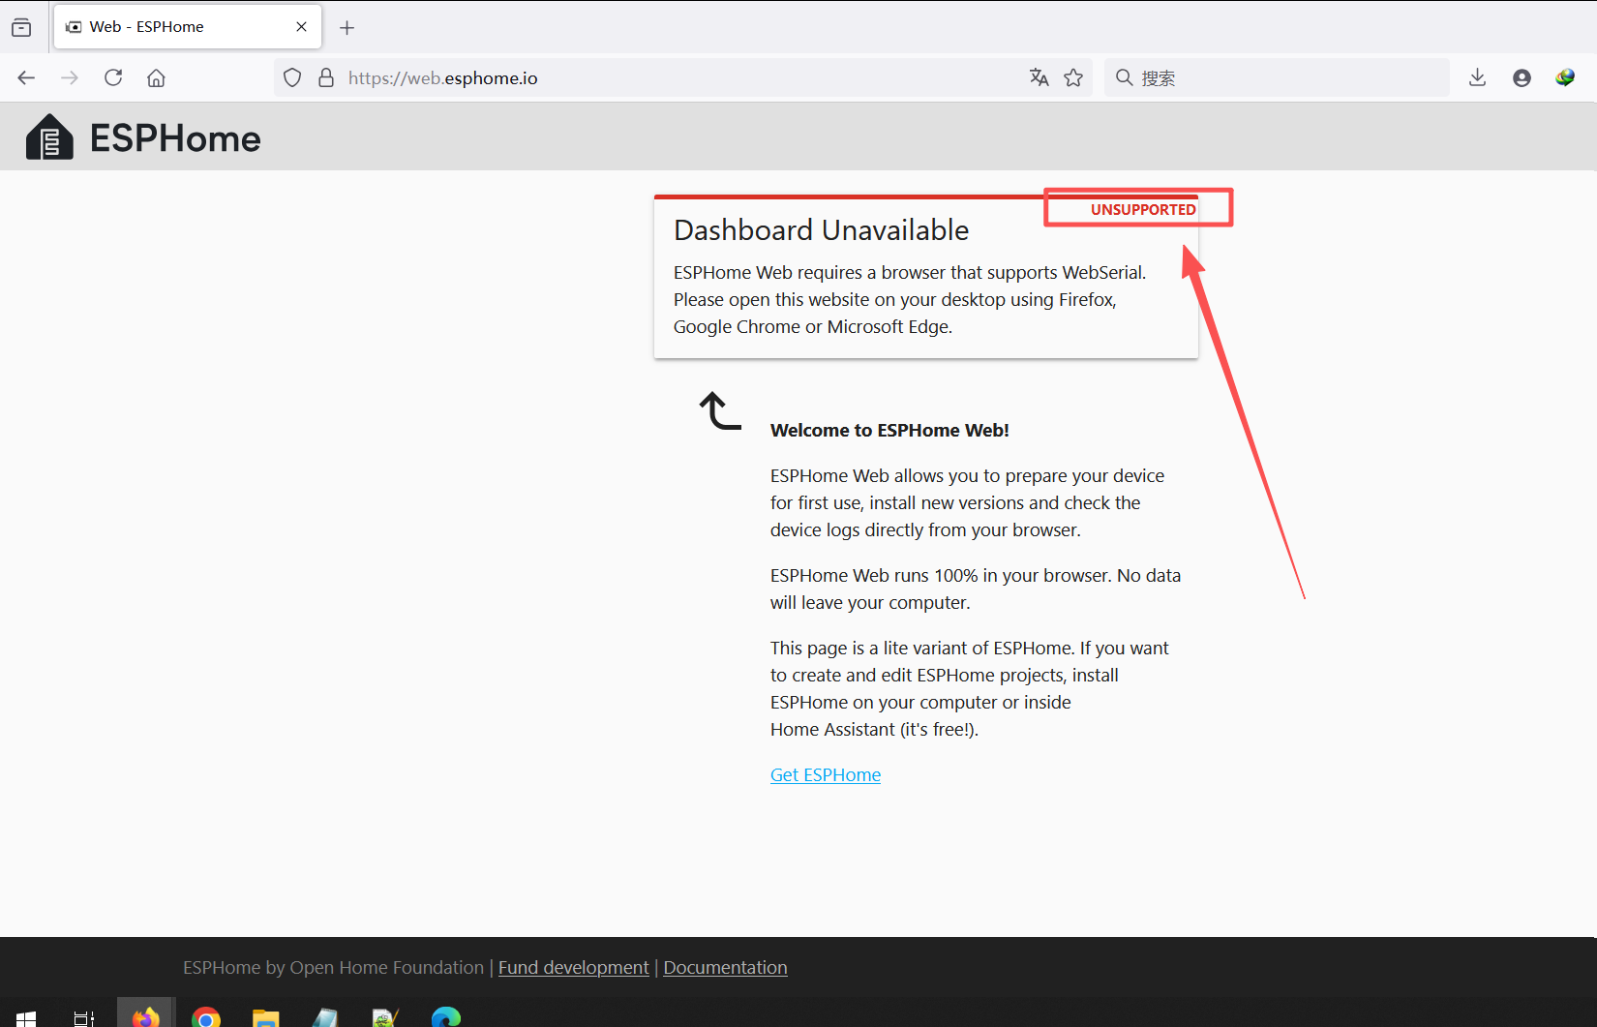This screenshot has width=1597, height=1027.
Task: Go forward to the next page
Action: click(x=70, y=78)
